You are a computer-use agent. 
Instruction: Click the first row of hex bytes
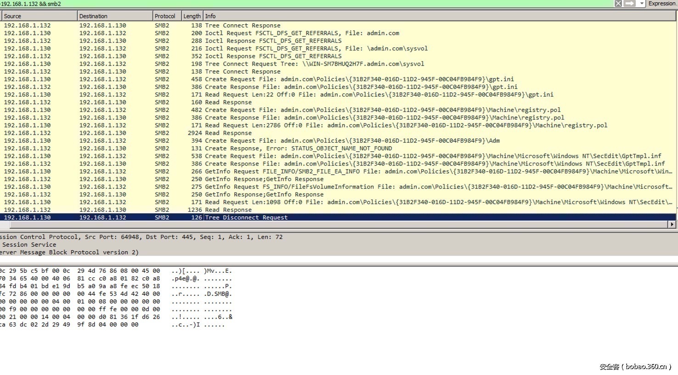tap(80, 271)
